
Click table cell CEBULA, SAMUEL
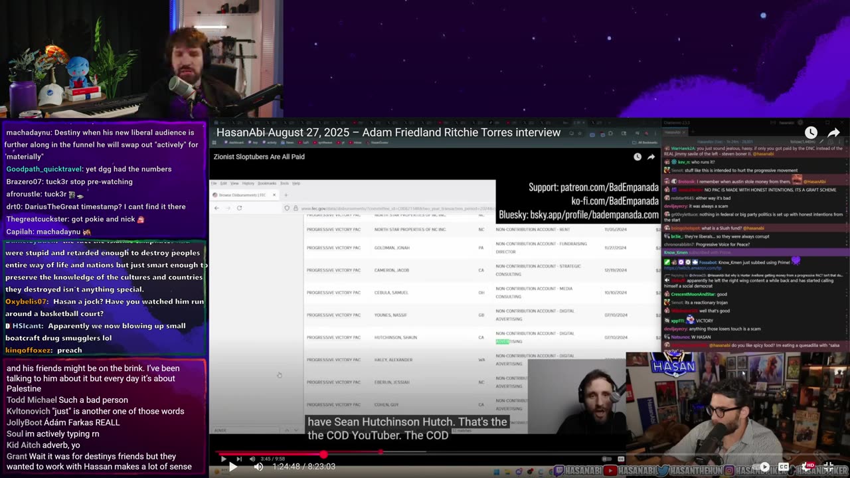tap(391, 293)
